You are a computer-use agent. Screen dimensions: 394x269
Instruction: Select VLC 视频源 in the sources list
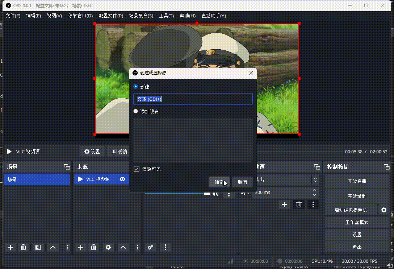click(101, 179)
